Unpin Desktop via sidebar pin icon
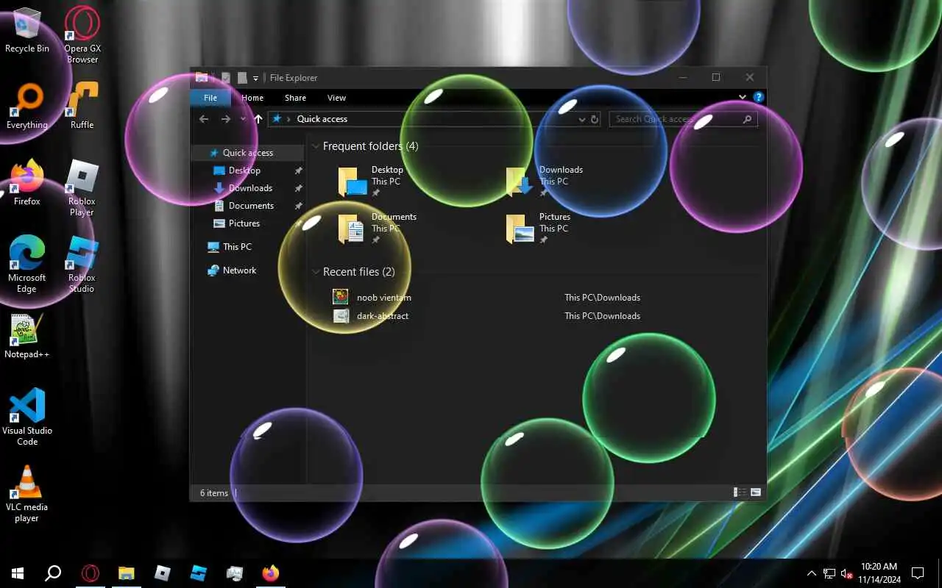The image size is (942, 588). click(298, 171)
